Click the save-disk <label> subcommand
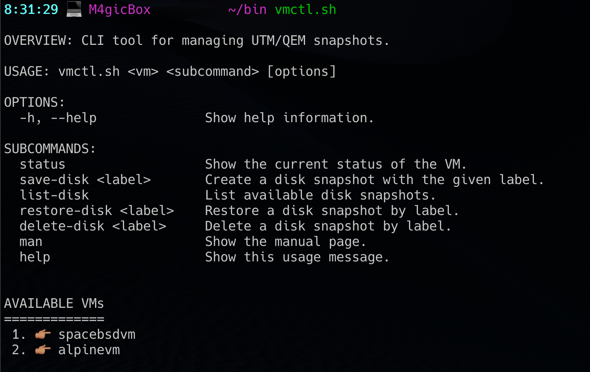Screen dimensions: 590x372 (x=85, y=179)
